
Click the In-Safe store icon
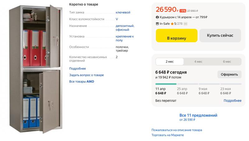[x=157, y=24]
